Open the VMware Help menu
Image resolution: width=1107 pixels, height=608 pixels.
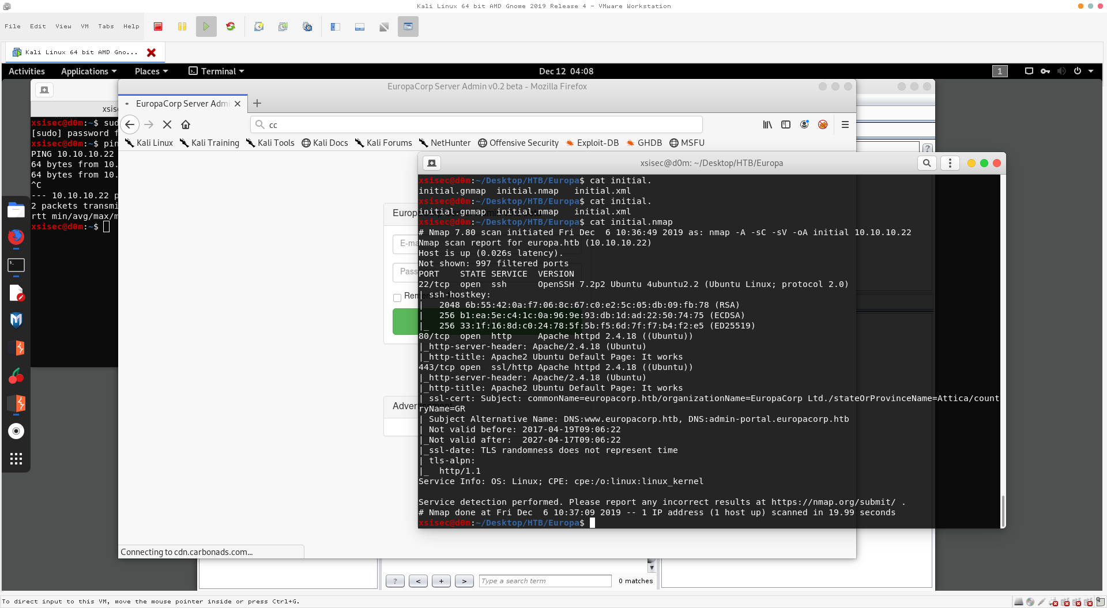[131, 27]
